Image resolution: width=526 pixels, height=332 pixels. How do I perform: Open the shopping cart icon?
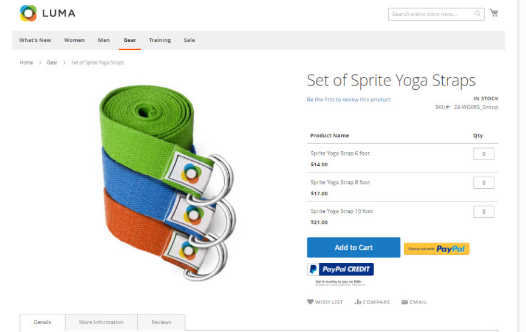[494, 13]
